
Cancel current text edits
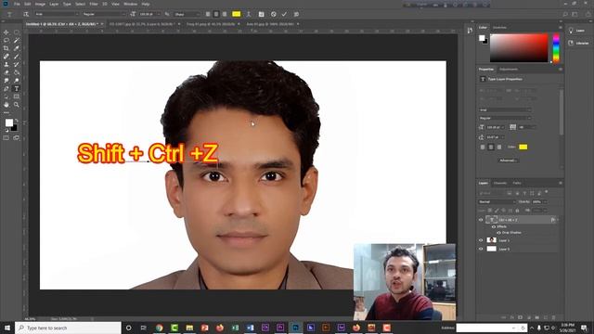(x=274, y=14)
